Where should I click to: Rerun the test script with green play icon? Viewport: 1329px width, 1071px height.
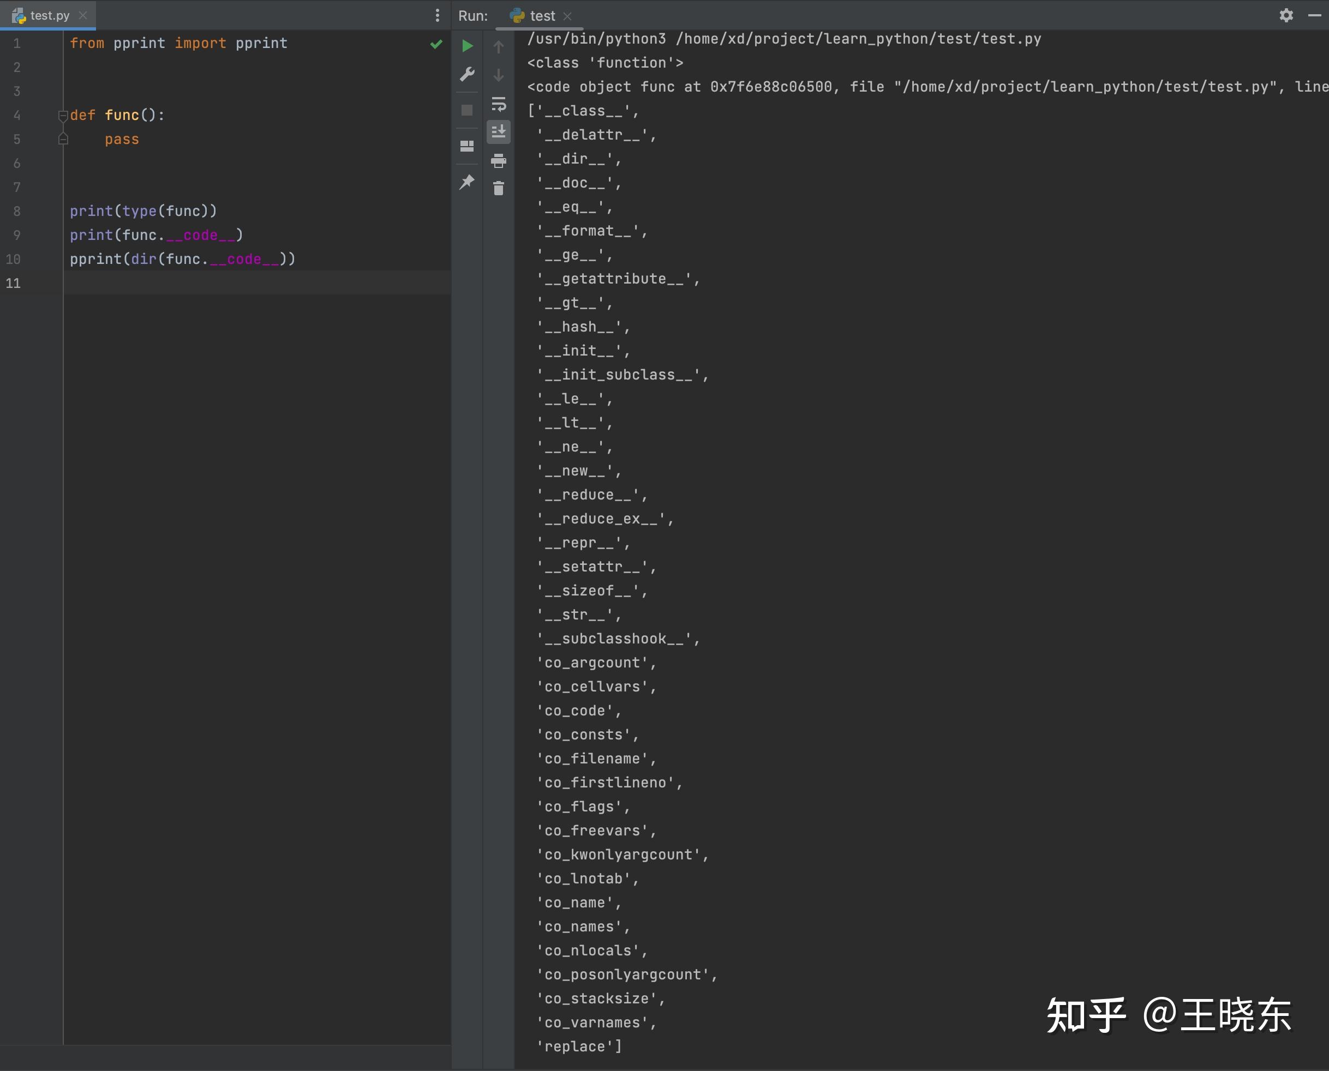tap(468, 46)
